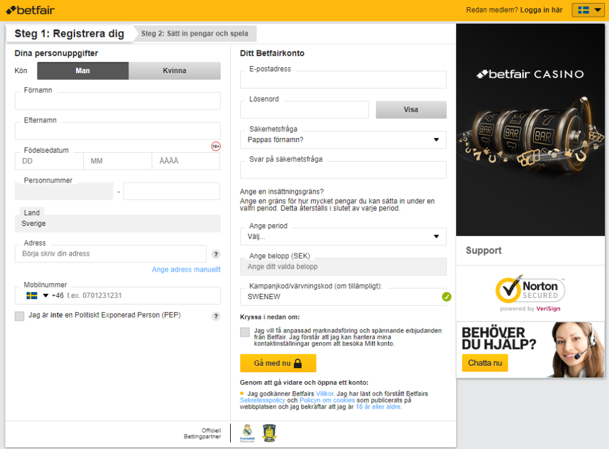
Task: Focus the Adress search field
Action: tap(111, 253)
